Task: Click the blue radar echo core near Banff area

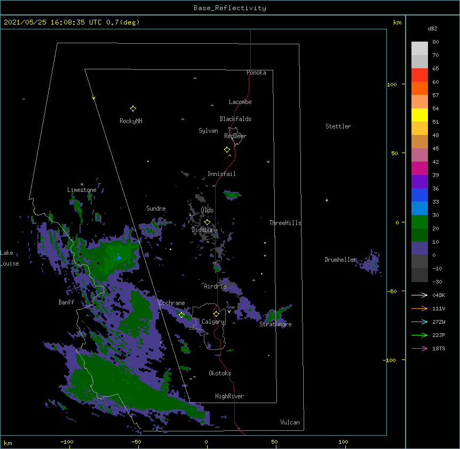Action: [x=119, y=258]
